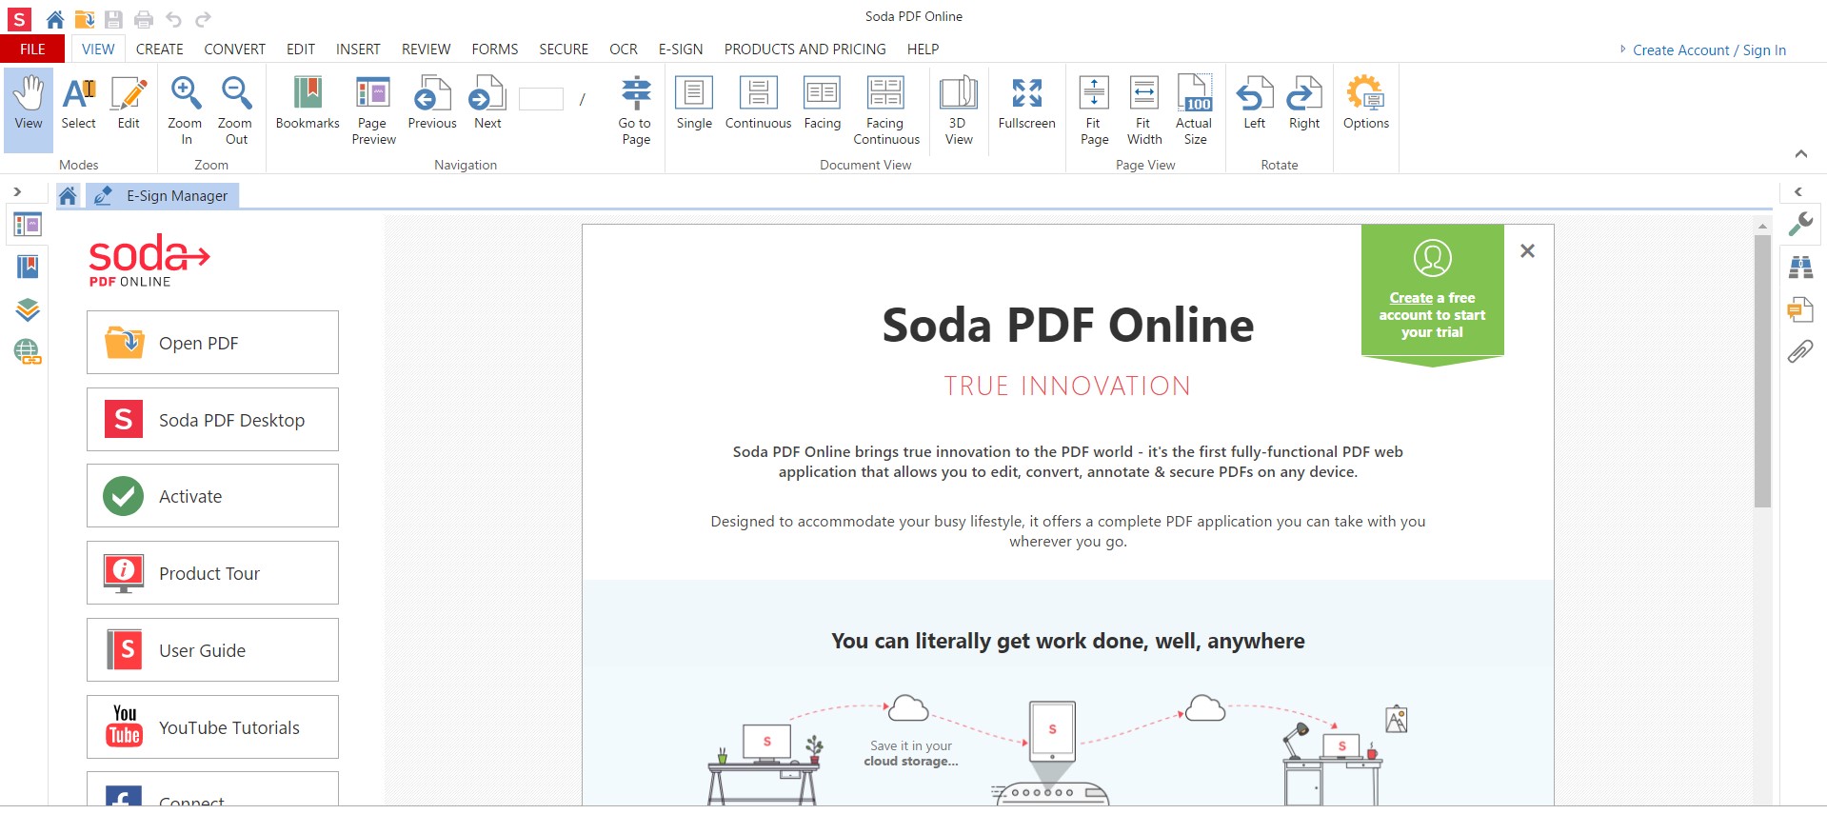This screenshot has height=814, width=1827.
Task: Open the SECURE ribbon tab
Action: click(x=564, y=49)
